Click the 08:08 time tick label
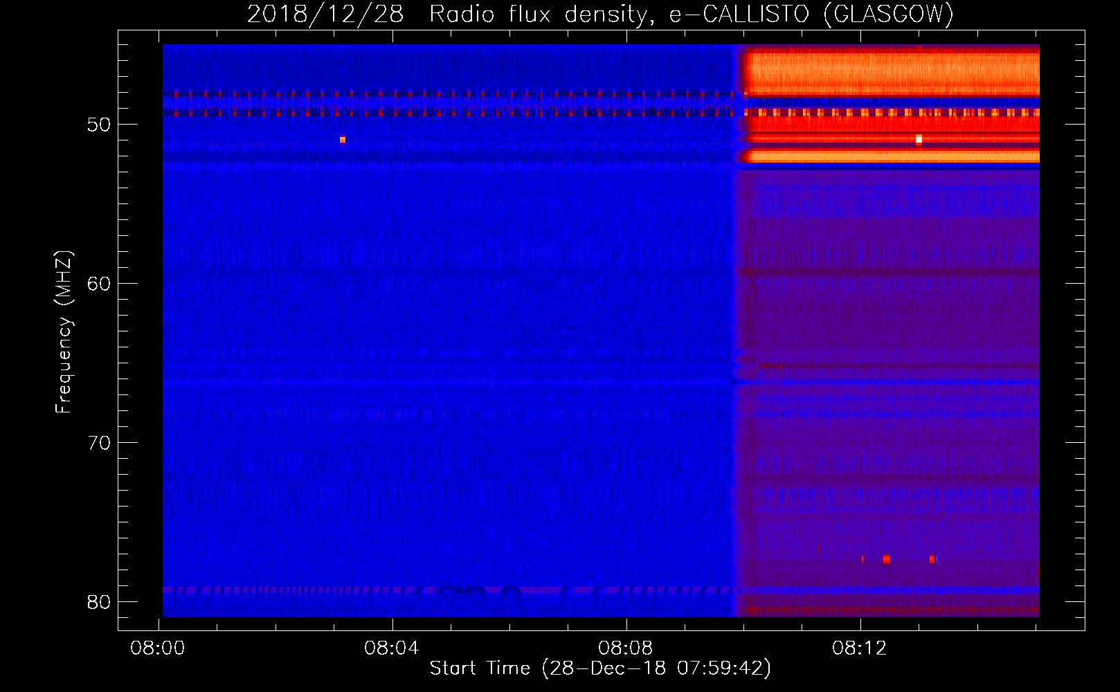 point(626,648)
